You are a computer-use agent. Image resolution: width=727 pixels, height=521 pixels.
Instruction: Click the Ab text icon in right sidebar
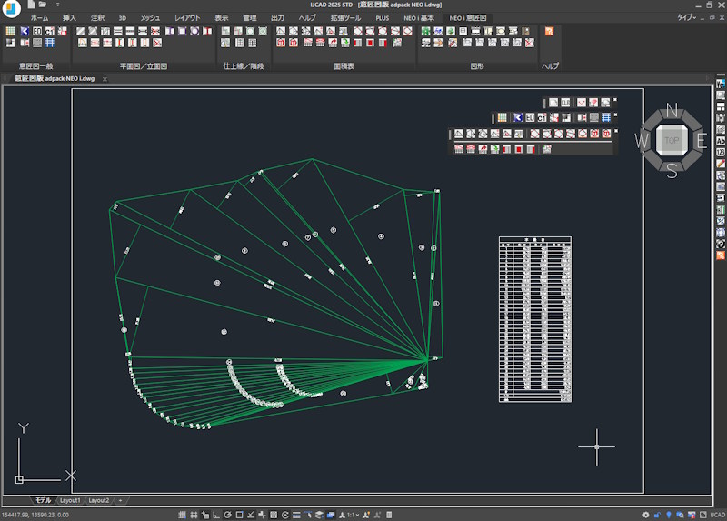tap(721, 141)
